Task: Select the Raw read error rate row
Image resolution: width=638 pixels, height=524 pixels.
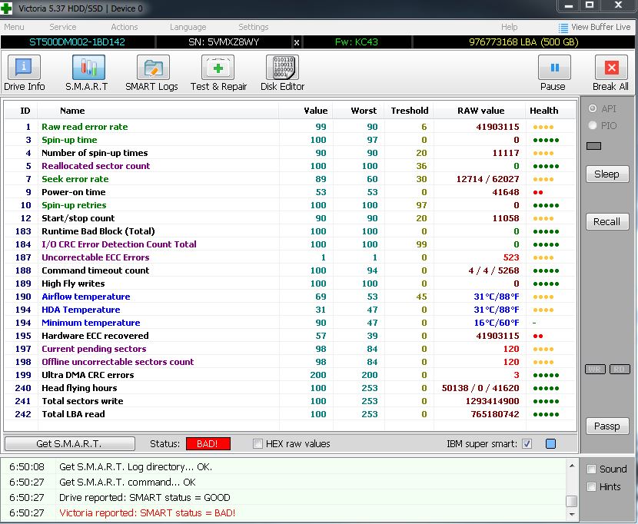Action: (290, 127)
